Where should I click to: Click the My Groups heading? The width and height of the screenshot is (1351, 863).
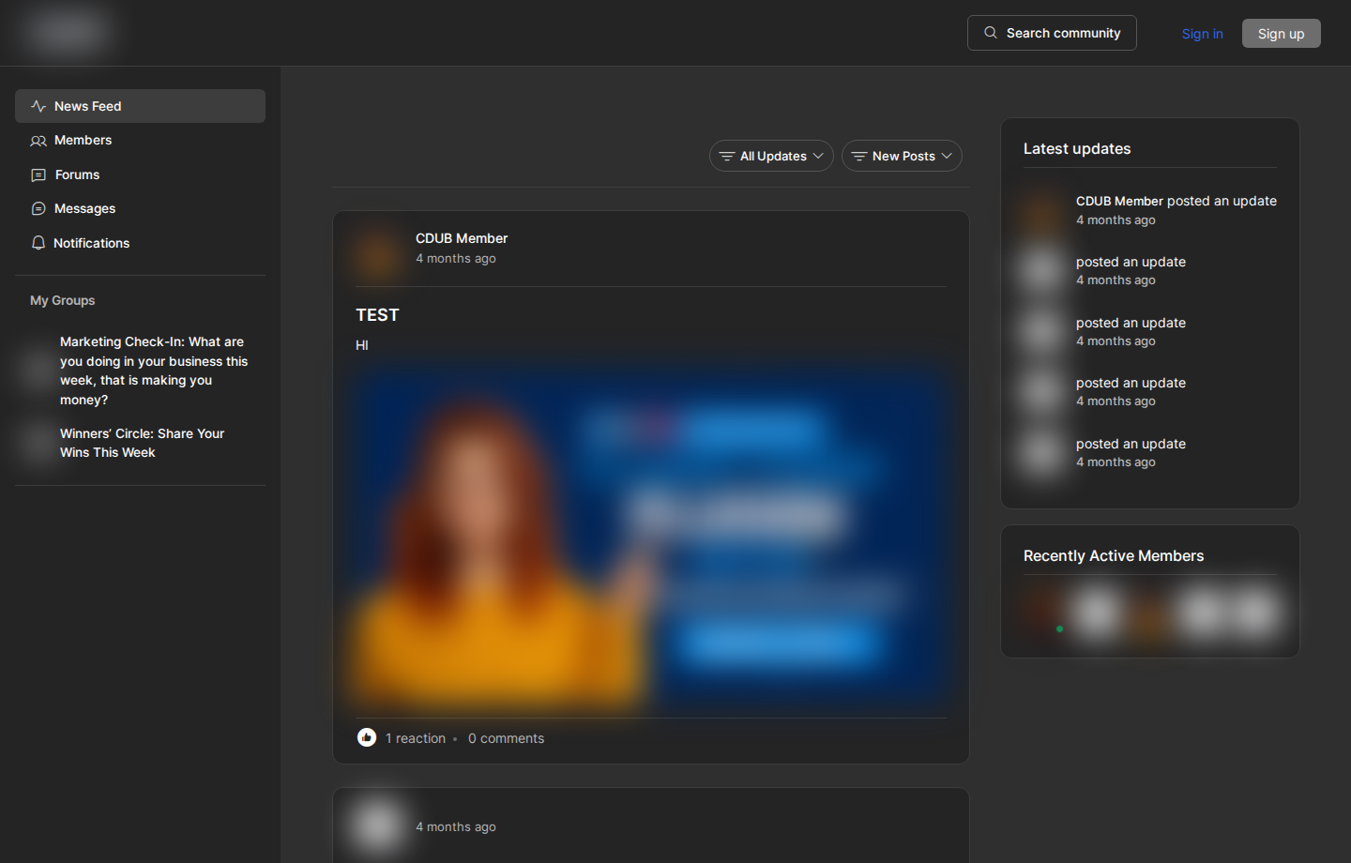[62, 300]
